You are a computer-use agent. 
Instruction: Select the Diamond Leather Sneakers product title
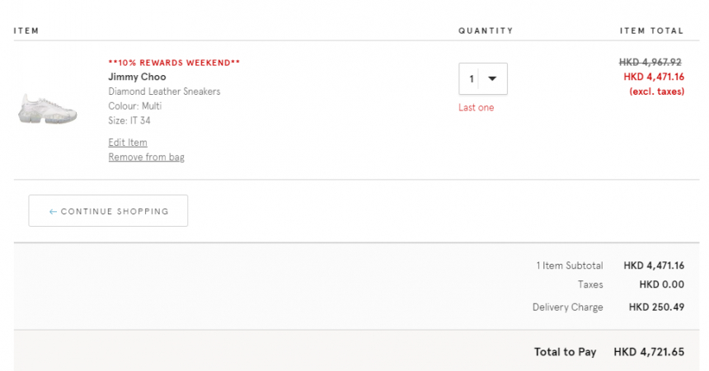click(164, 92)
